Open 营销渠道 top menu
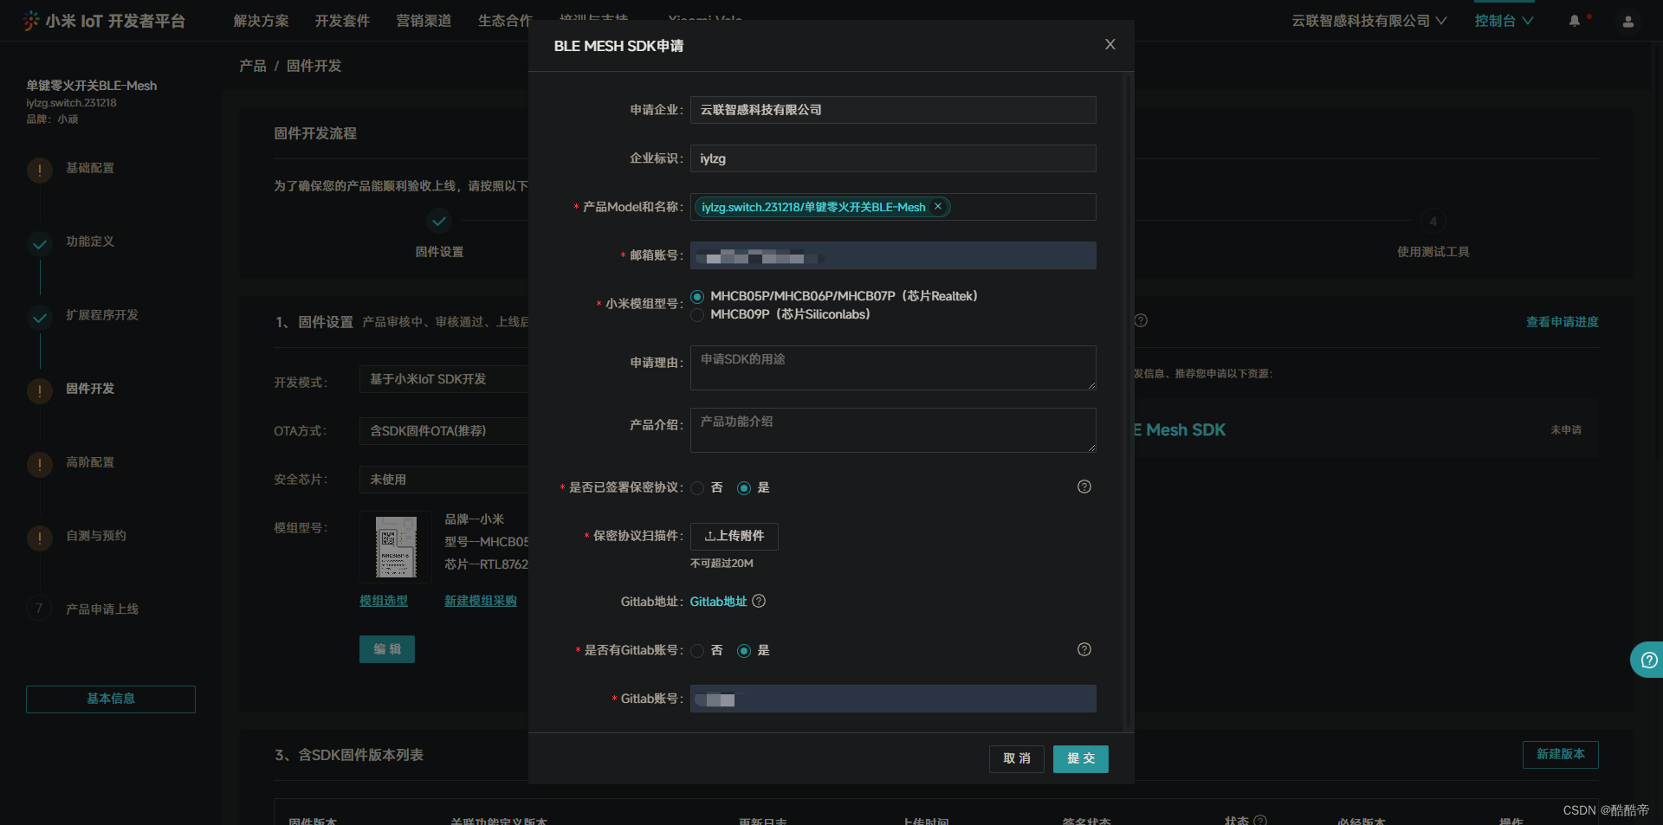The height and width of the screenshot is (825, 1663). (424, 21)
